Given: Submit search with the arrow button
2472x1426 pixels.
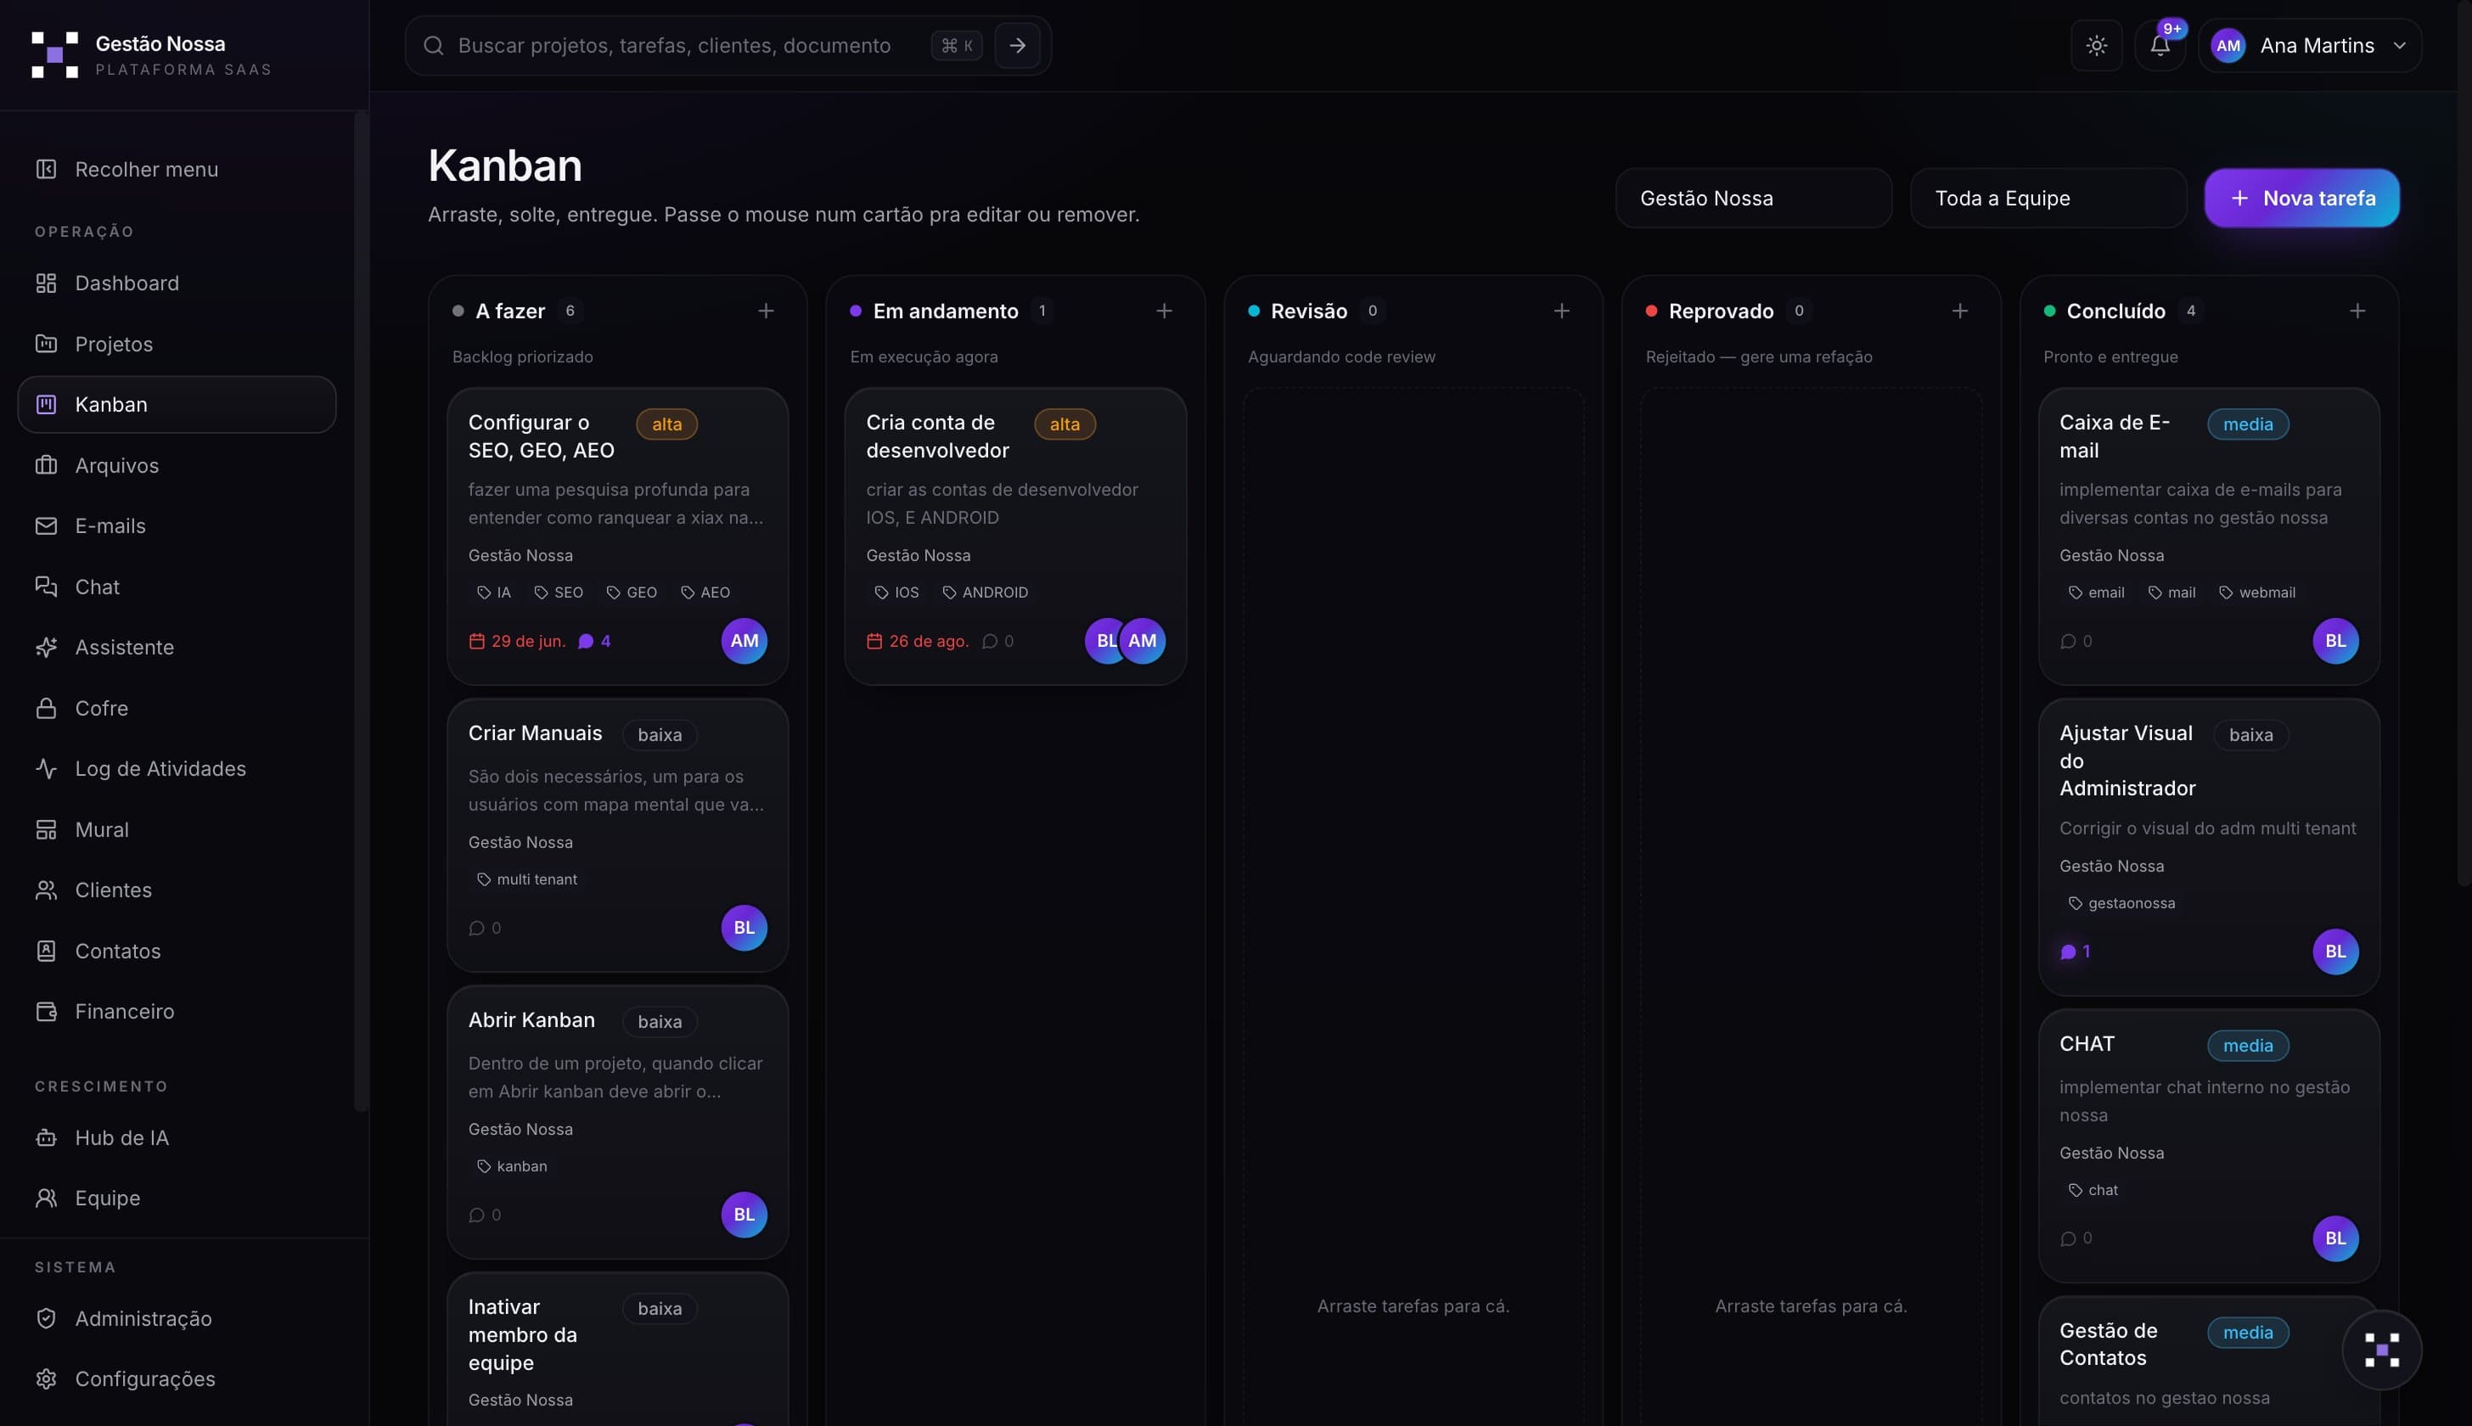Looking at the screenshot, I should click(1018, 45).
